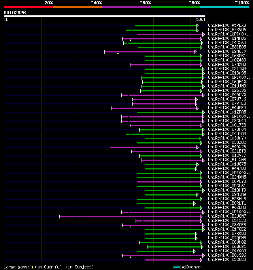
Task: Select the UniRef100_B1LXM8 label
Action: pyautogui.click(x=227, y=160)
